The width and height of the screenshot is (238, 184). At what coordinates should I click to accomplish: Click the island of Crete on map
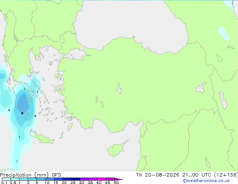coord(43,138)
